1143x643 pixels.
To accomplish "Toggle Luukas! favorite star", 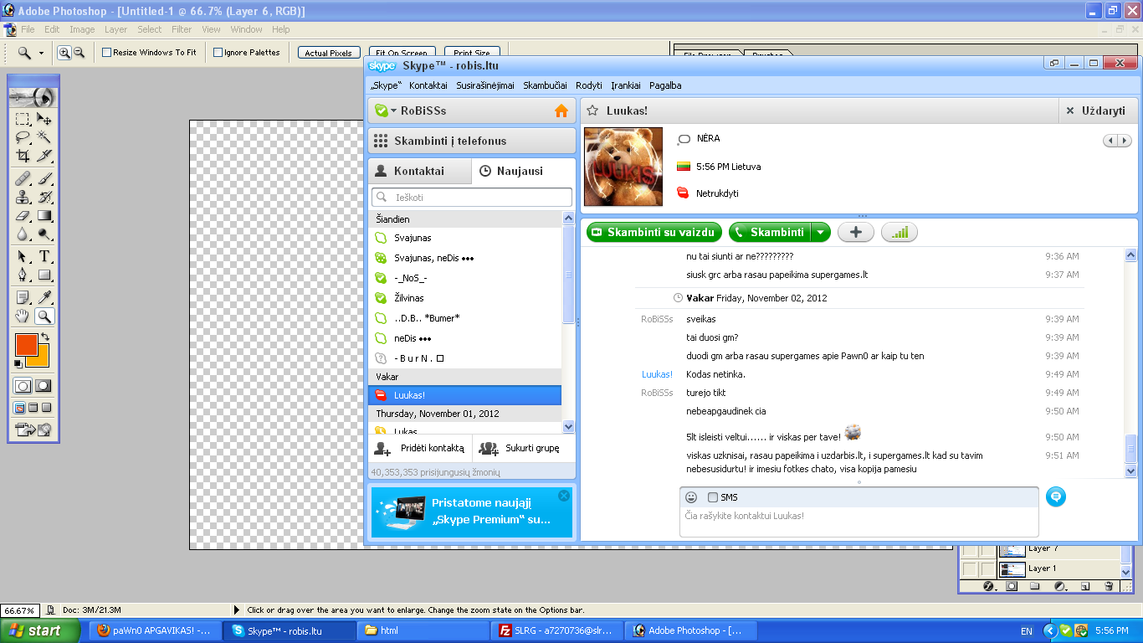I will (x=592, y=111).
